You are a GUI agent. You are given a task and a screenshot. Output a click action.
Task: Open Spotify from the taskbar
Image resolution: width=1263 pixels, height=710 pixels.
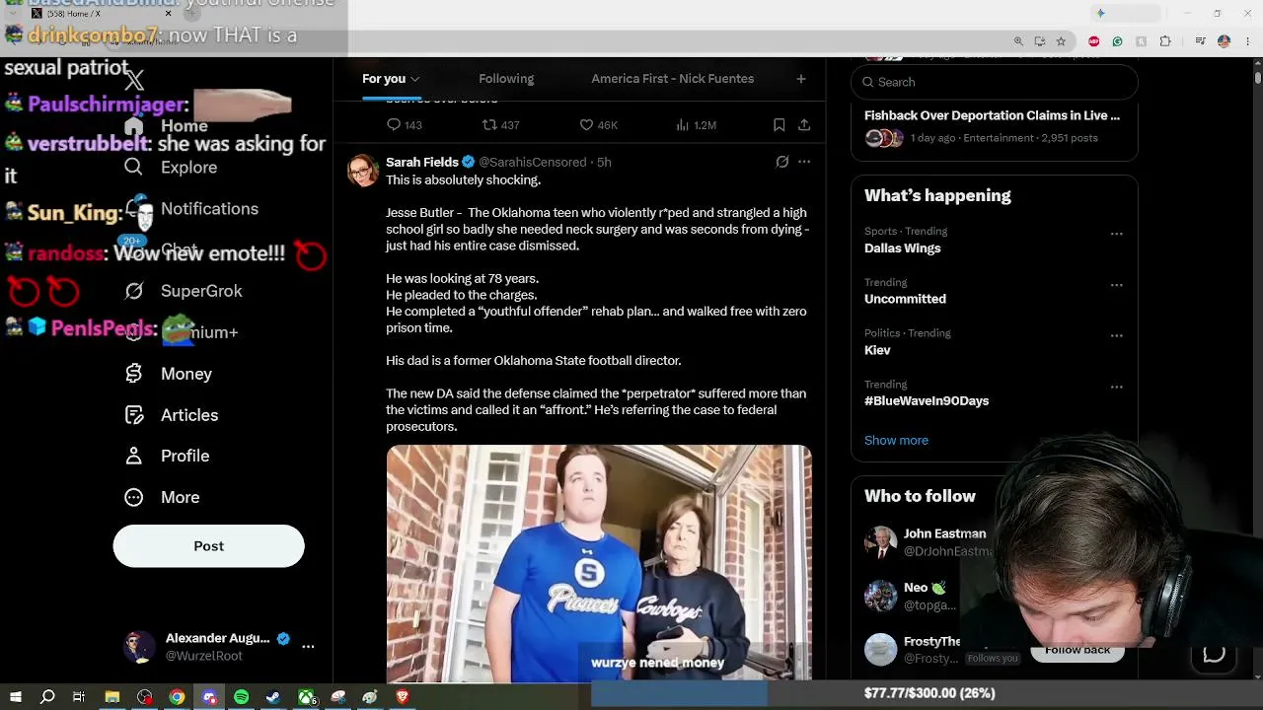click(241, 697)
